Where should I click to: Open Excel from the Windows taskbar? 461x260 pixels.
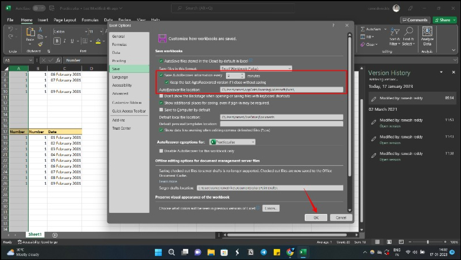pos(303,252)
